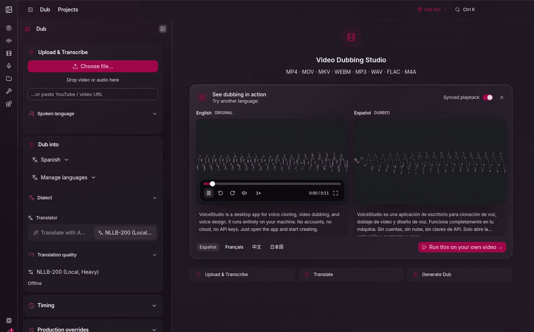Viewport: 534px width, 332px height.
Task: Close the See dubbing in action card
Action: [502, 97]
